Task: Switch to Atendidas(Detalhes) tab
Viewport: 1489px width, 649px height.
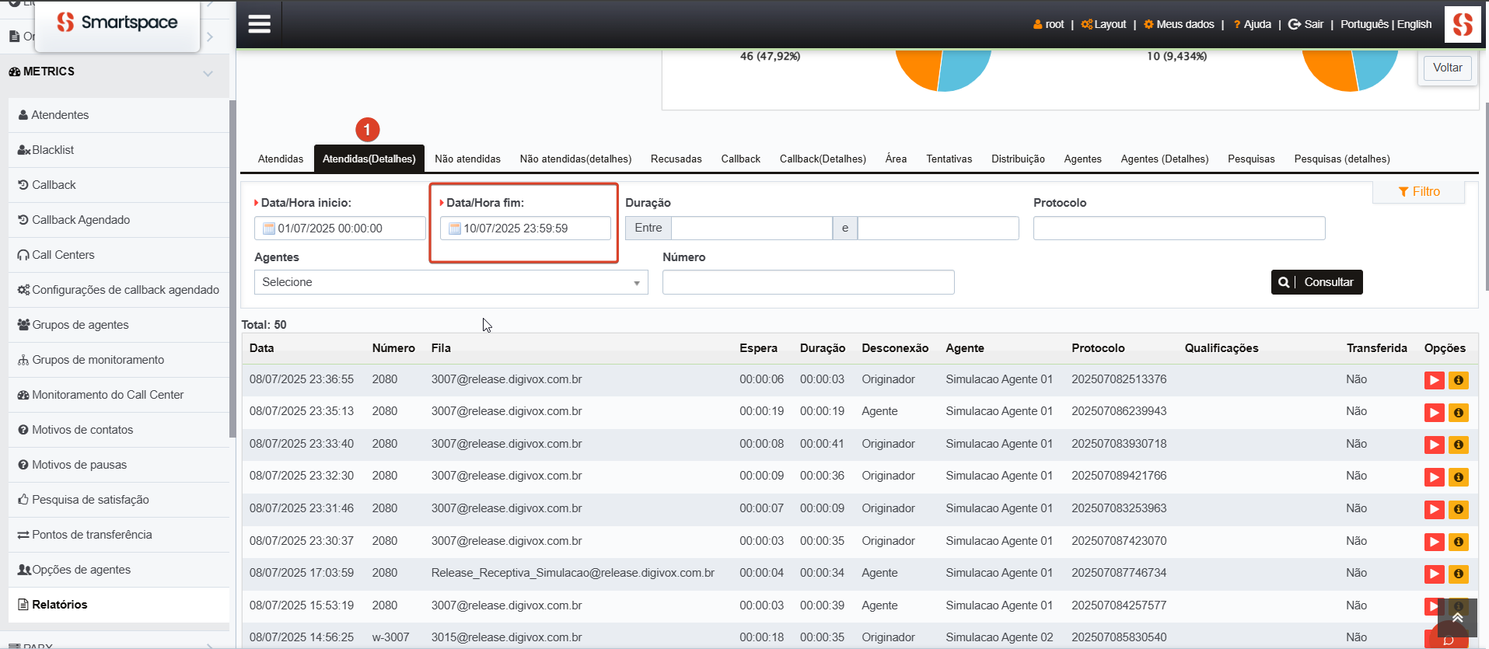Action: [x=369, y=159]
